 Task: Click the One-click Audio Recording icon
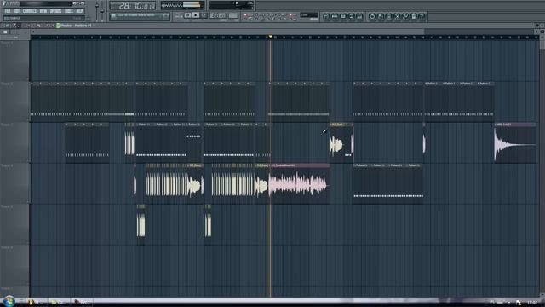405,16
